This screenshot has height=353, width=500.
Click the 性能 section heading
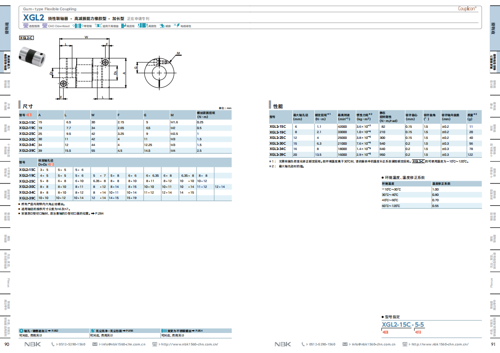278,106
